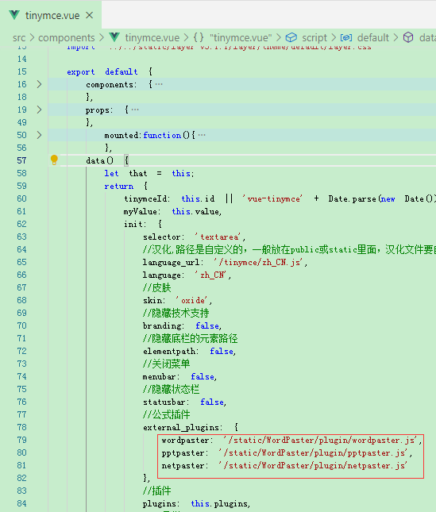Open the src breadcrumb segment

pyautogui.click(x=19, y=37)
